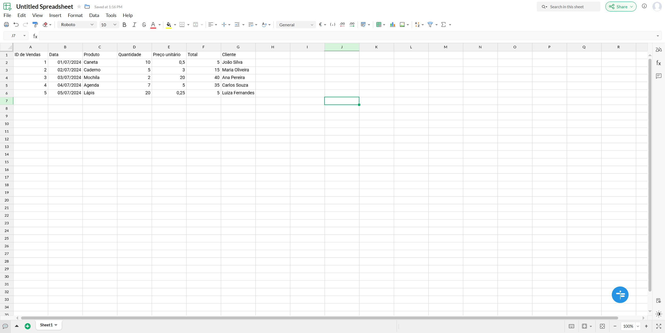This screenshot has width=665, height=333.
Task: Open the Insert menu
Action: tap(55, 15)
